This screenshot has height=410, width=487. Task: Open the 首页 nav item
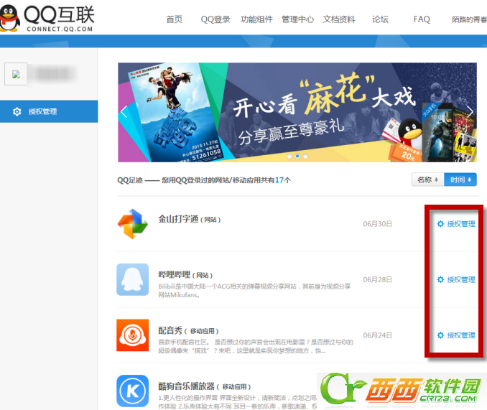175,19
